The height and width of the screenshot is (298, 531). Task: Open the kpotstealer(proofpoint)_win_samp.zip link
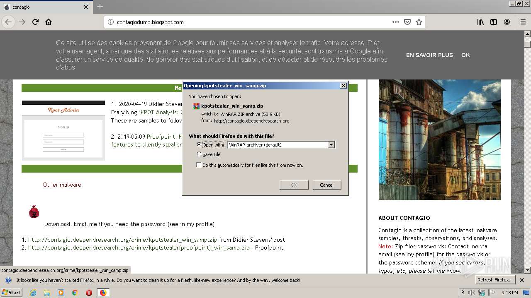(139, 248)
